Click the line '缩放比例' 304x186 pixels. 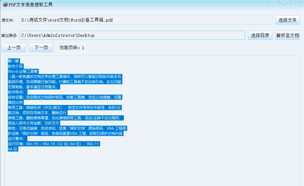(x=15, y=102)
